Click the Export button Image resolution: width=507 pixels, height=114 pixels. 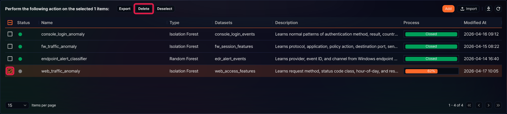click(125, 9)
